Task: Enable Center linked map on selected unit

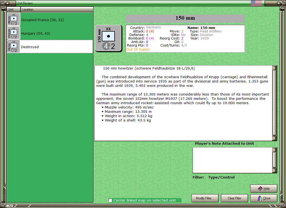Action: [x=110, y=200]
